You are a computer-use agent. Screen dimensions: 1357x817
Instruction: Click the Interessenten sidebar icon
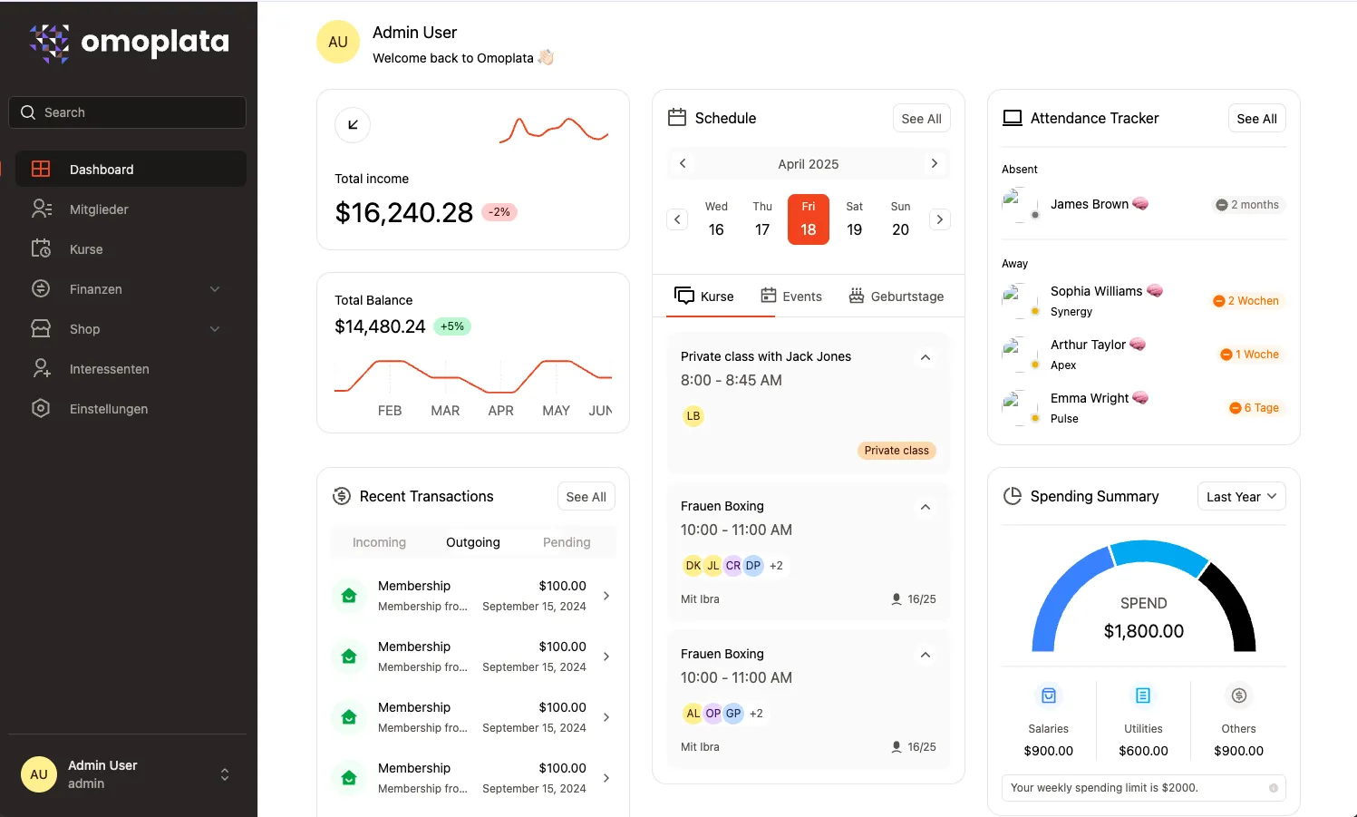point(41,368)
